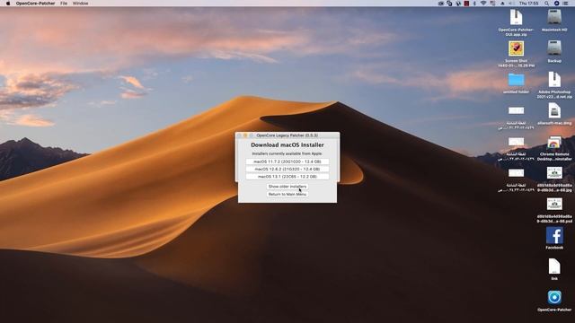Select the Backup drive icon
The image size is (575, 323).
click(554, 48)
